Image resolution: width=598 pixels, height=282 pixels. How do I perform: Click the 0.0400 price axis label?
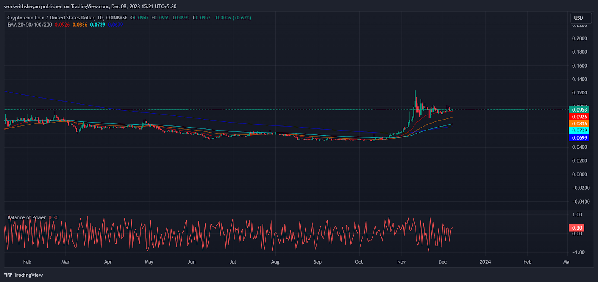coord(580,147)
